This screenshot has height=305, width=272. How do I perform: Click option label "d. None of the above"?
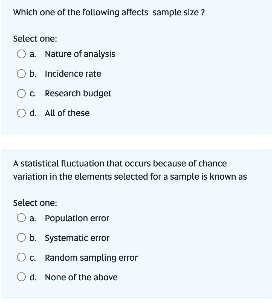74,277
